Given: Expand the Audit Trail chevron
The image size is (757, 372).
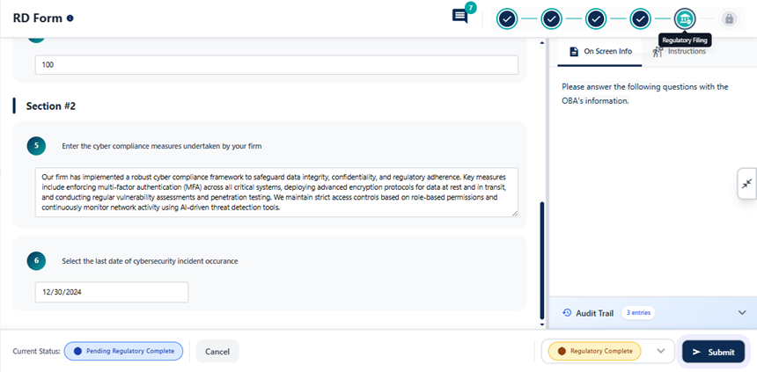Looking at the screenshot, I should [742, 313].
